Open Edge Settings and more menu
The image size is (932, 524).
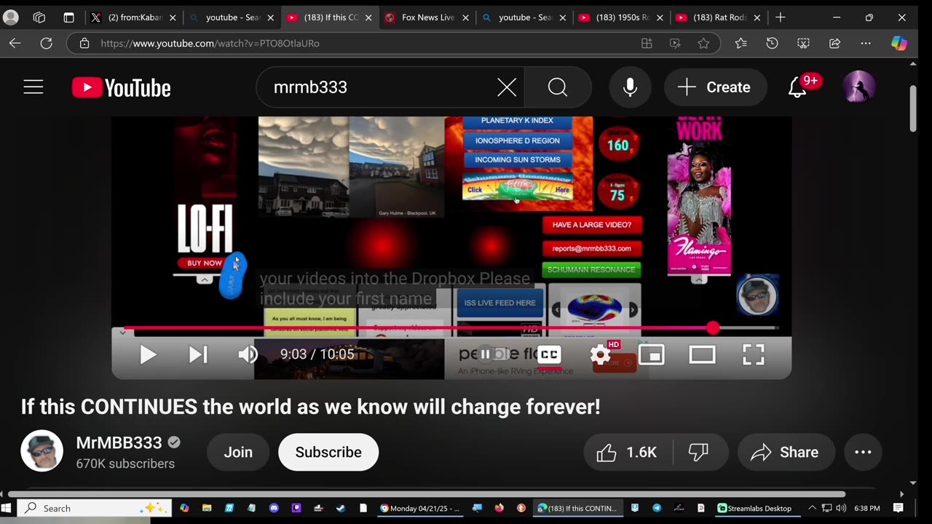click(x=866, y=44)
